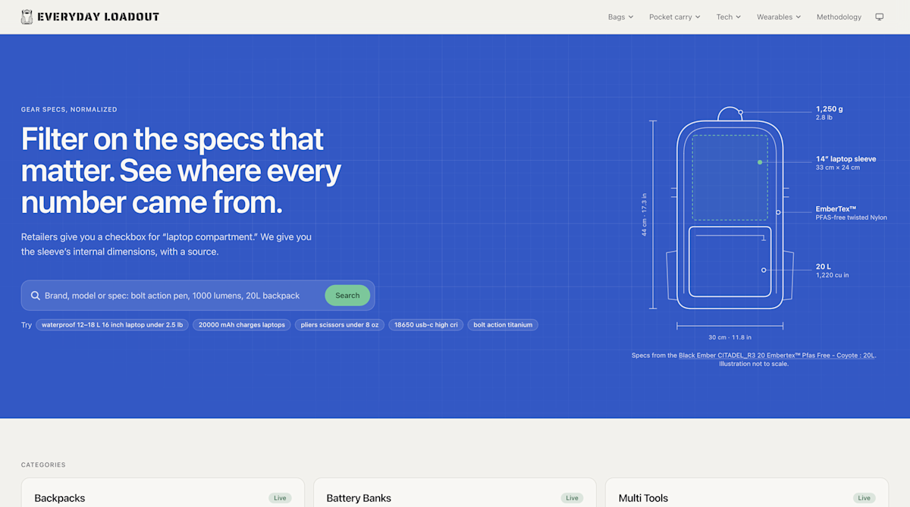The image size is (910, 507).
Task: Click the "2.8 lb" weight subtext
Action: tap(825, 117)
